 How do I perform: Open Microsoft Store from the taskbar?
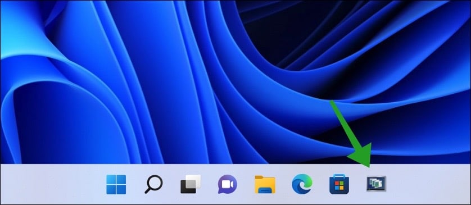tap(339, 185)
